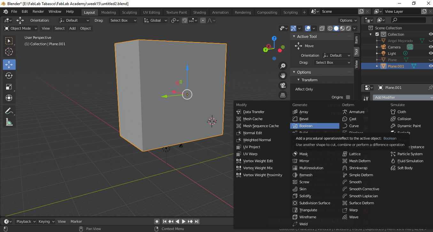Choose the Cursor tool
This screenshot has height=232, width=433.
[x=9, y=52]
